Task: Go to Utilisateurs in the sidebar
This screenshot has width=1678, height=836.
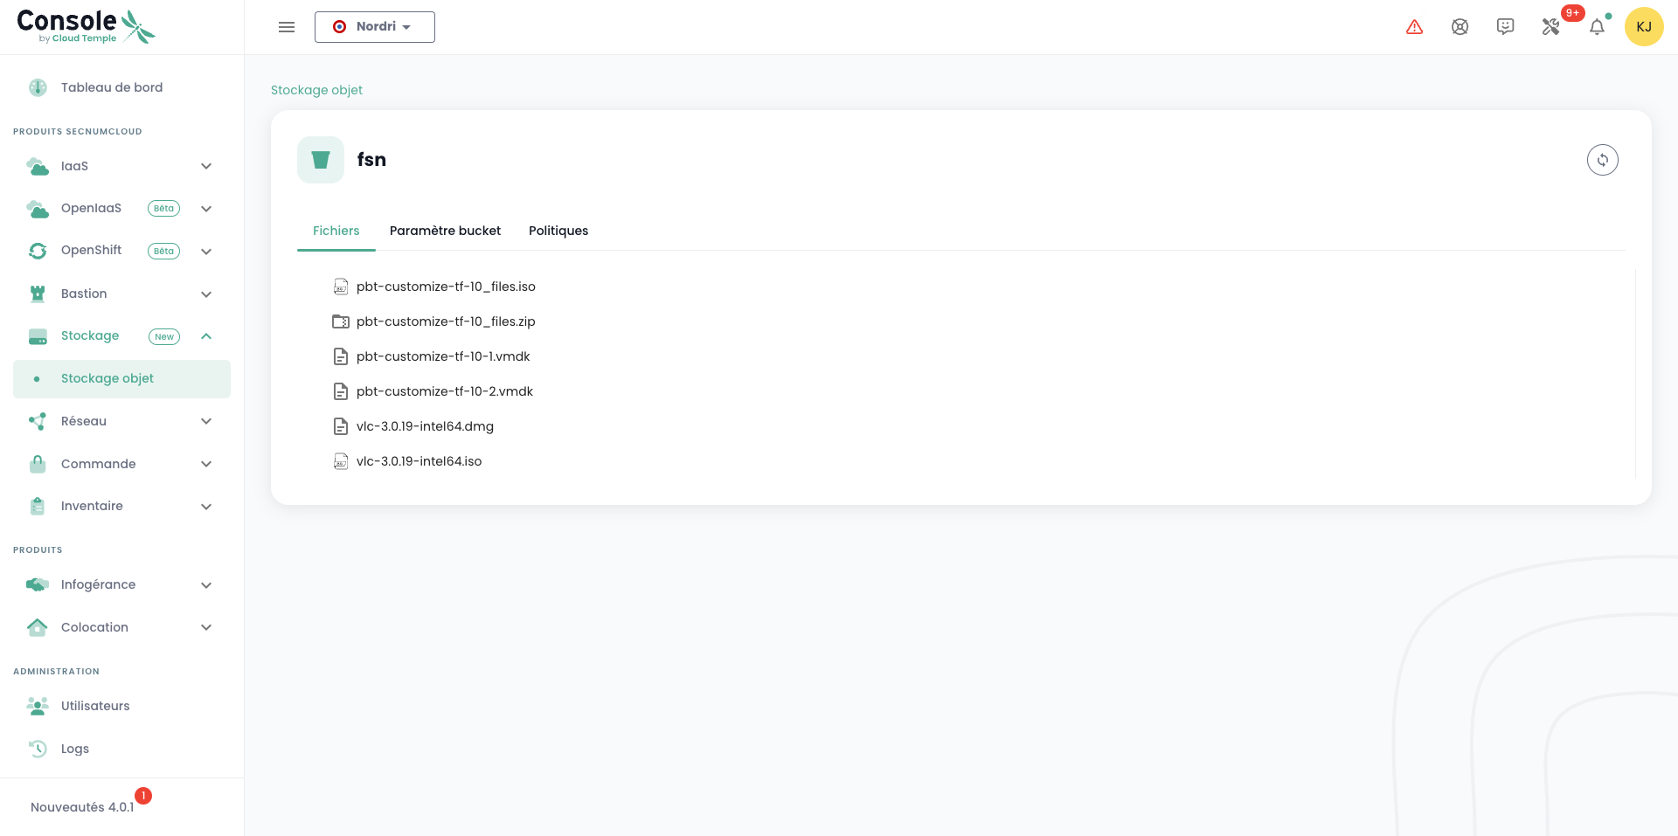Action: 95,706
